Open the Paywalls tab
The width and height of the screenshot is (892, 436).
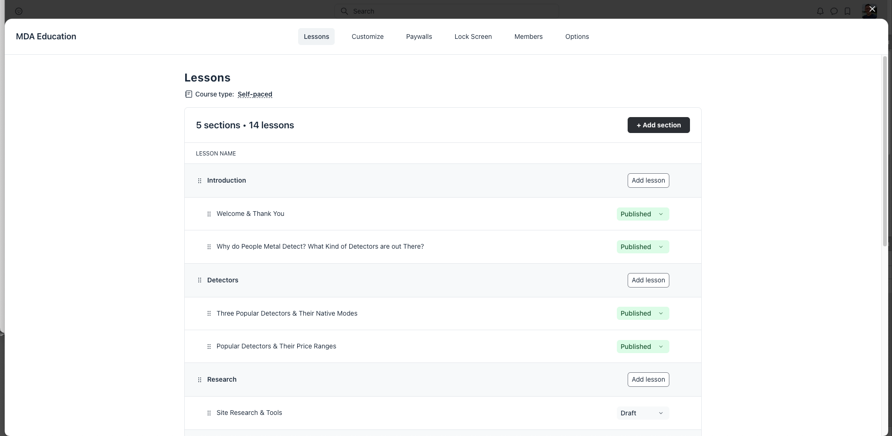[x=419, y=37]
